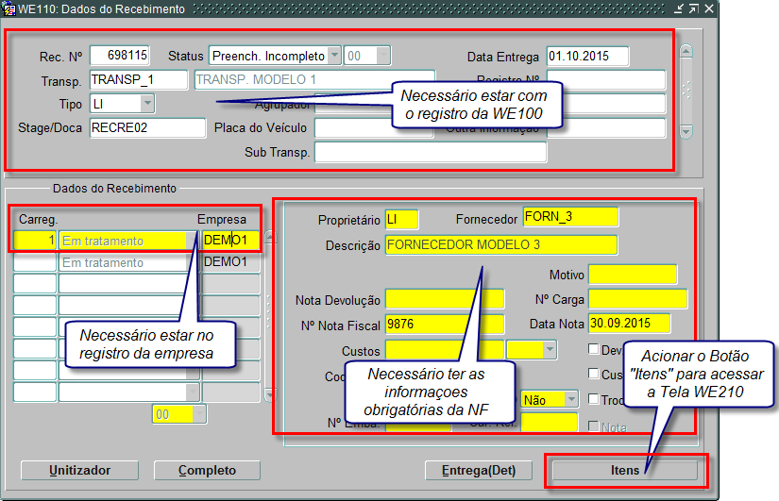Image resolution: width=779 pixels, height=501 pixels.
Task: Click the Fornecedor field FORN_3
Action: tap(570, 217)
